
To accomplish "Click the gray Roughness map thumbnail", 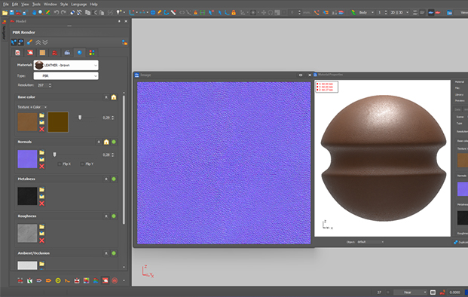I will (x=27, y=233).
